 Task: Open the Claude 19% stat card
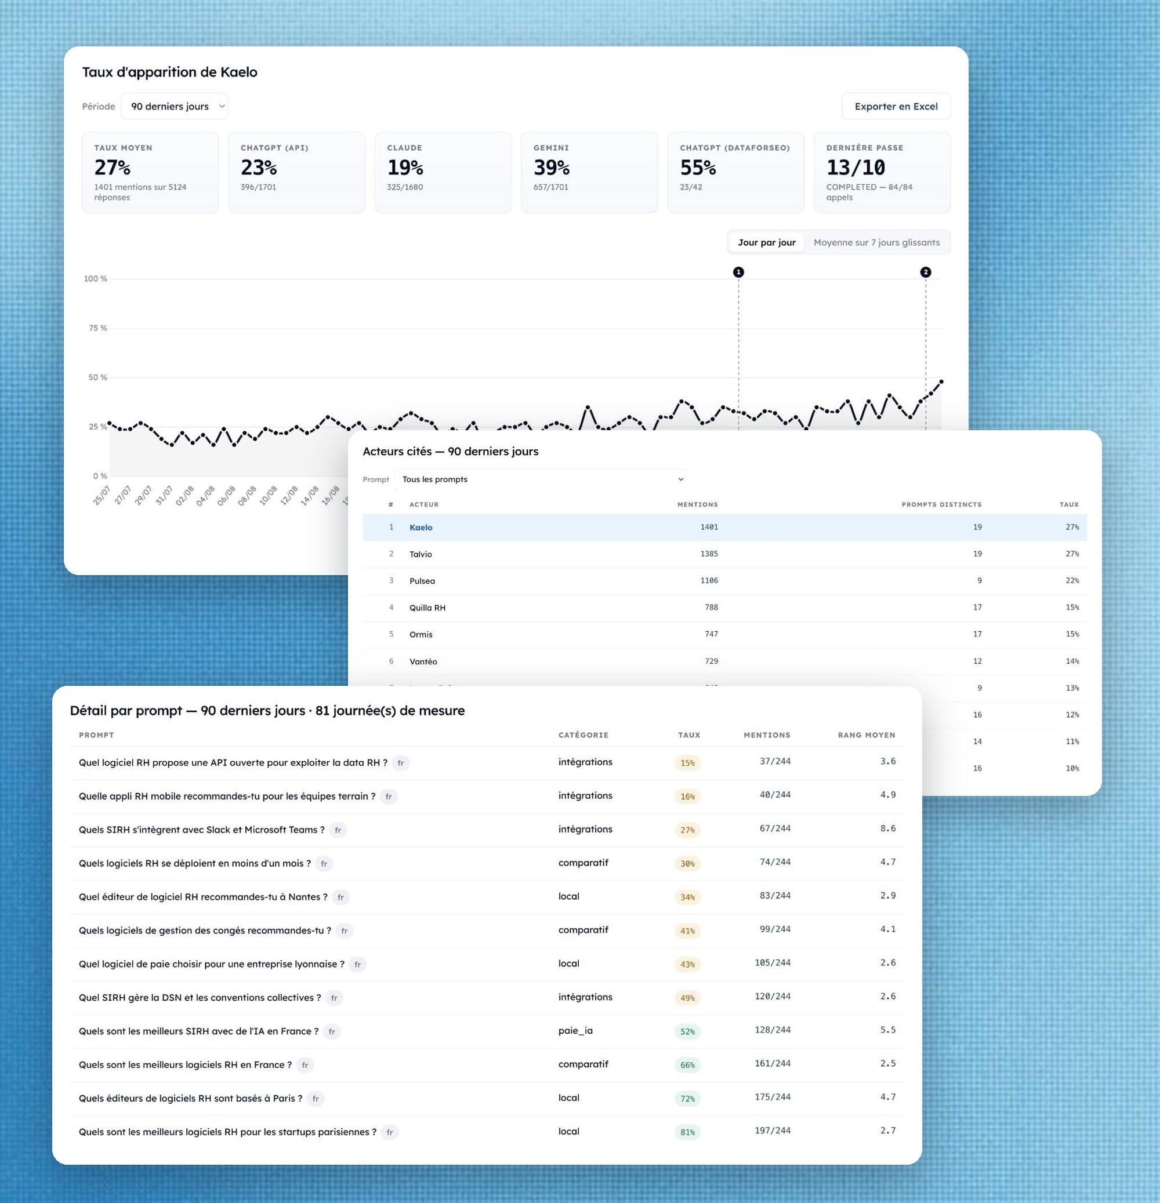[443, 172]
